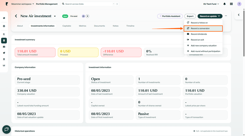Select Record a follow on
245x136 pixels.
click(x=203, y=23)
